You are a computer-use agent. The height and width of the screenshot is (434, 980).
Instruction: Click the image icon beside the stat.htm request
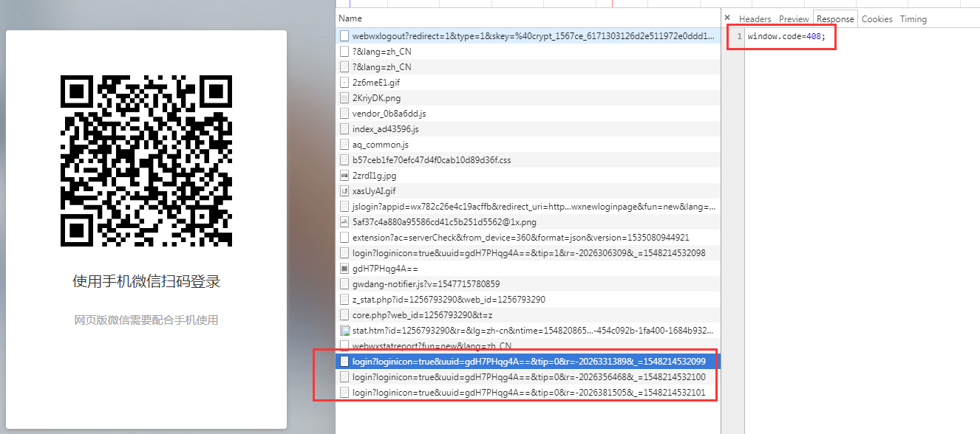point(344,330)
